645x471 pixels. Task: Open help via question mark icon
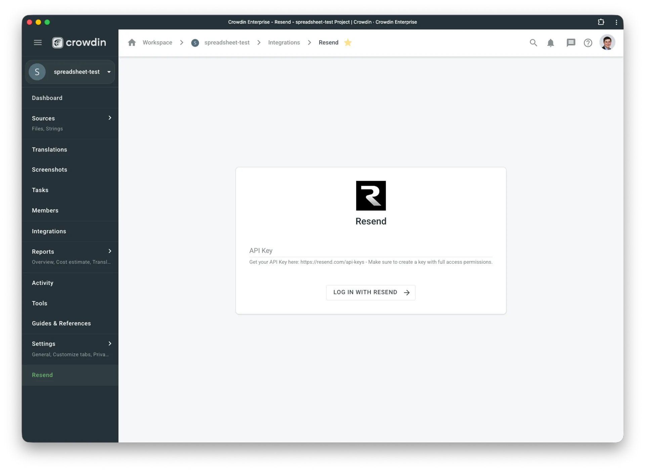[588, 43]
